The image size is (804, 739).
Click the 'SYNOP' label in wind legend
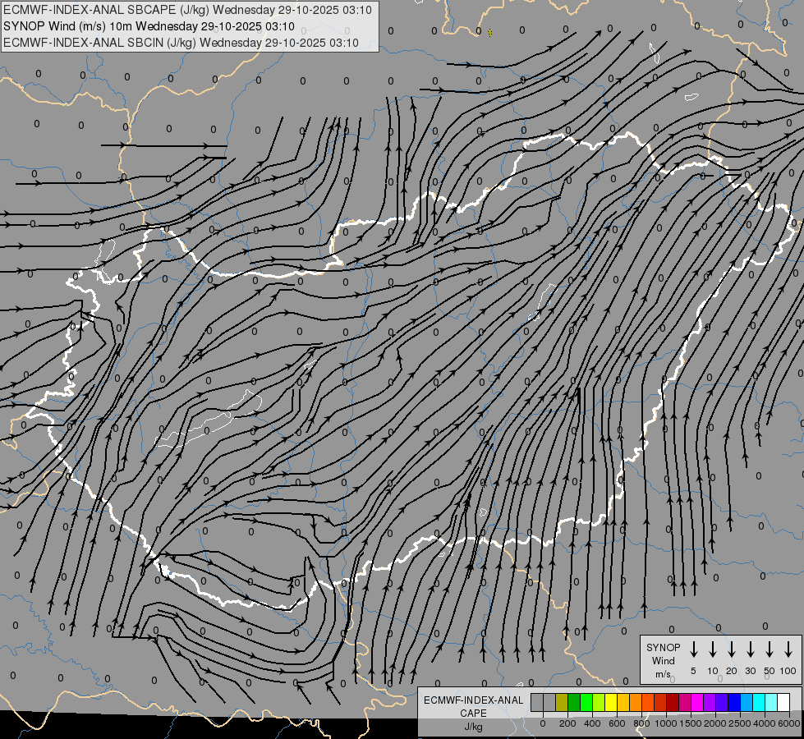(x=663, y=648)
